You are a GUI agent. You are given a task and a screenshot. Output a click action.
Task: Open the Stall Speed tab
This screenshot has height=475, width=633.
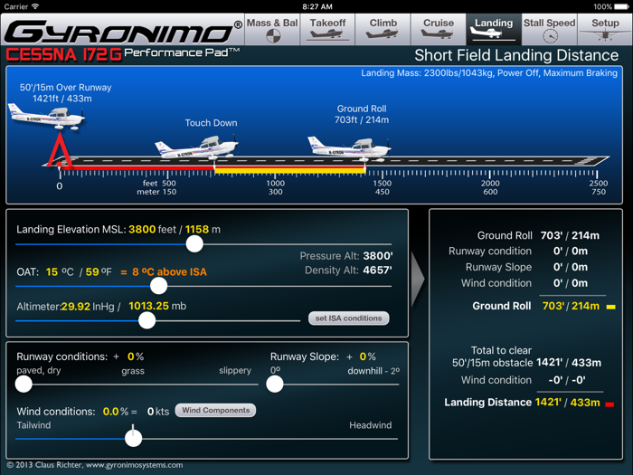tap(549, 29)
